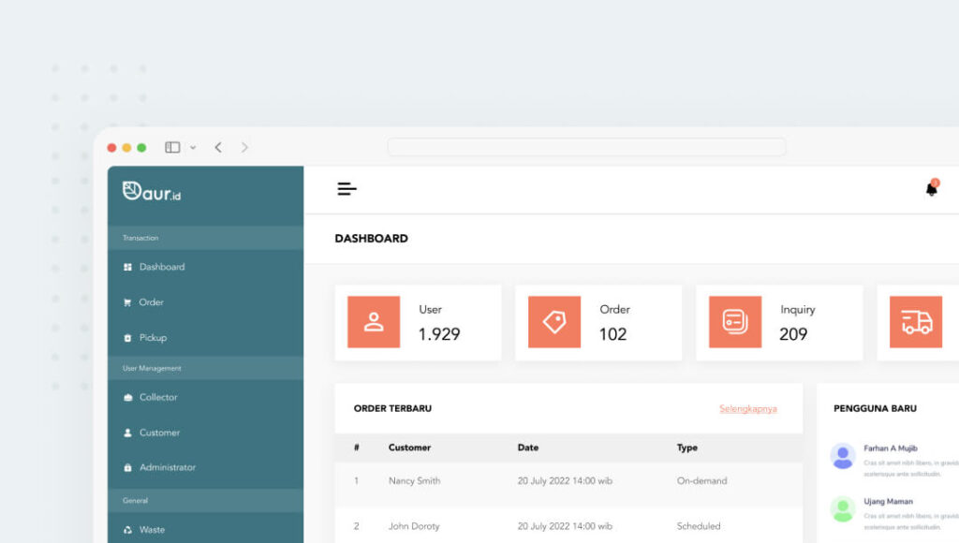Click the Daur.id logo
The image size is (959, 543).
(151, 191)
